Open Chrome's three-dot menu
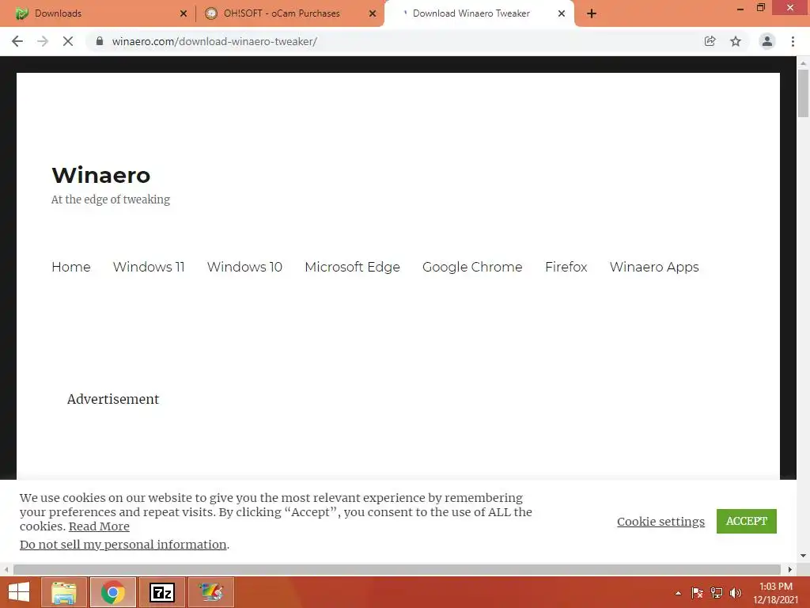The image size is (810, 608). [x=793, y=41]
